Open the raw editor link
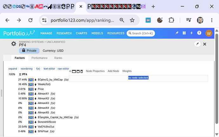The height and width of the screenshot is (137, 219). [63, 69]
